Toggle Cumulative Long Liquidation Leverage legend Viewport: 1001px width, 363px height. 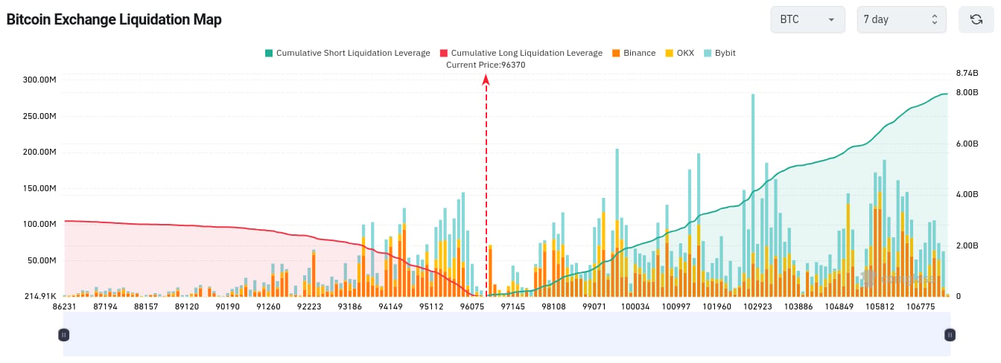click(521, 53)
